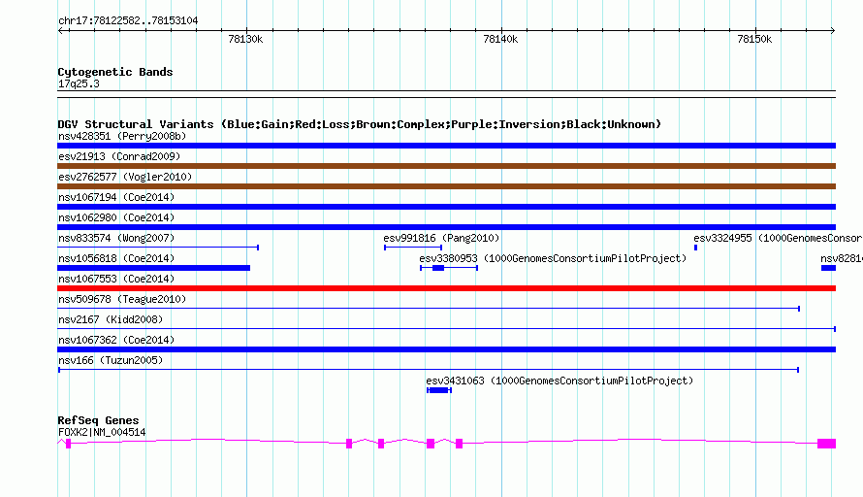The height and width of the screenshot is (497, 863).
Task: Click the nsv2167 (Kidd2008) label
Action: [111, 319]
